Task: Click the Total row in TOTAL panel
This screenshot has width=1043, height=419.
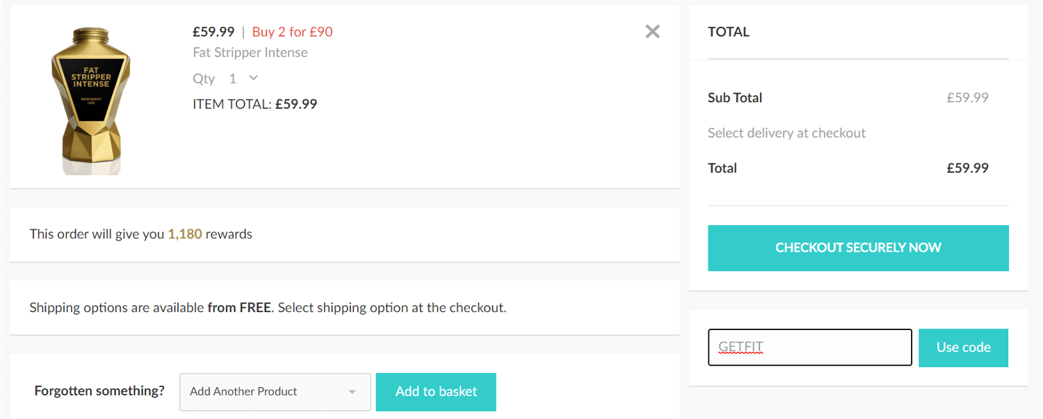Action: pos(722,168)
